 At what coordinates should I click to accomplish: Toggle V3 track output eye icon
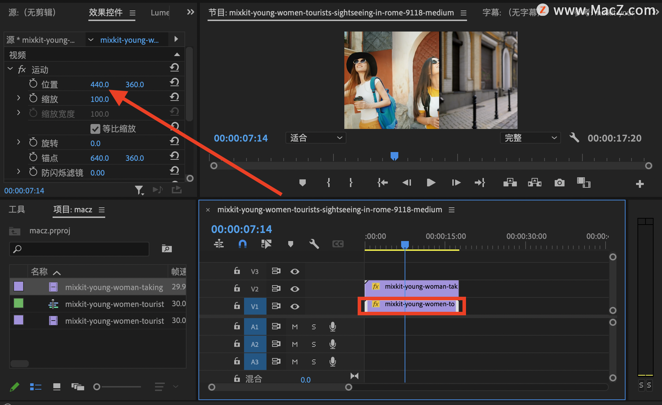[295, 272]
